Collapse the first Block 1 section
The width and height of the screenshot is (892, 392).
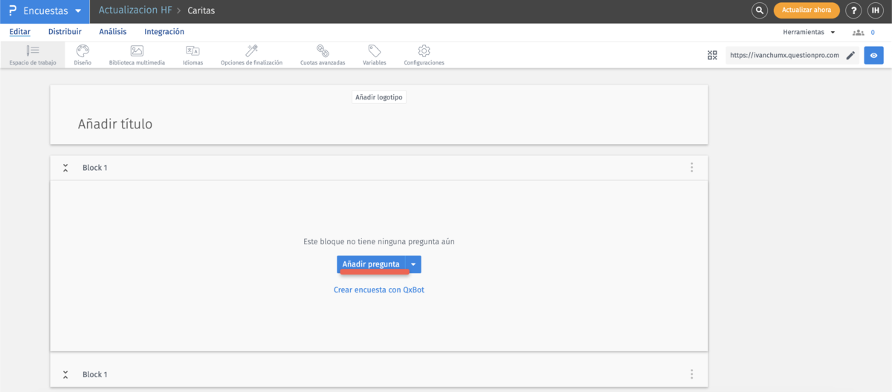click(65, 168)
